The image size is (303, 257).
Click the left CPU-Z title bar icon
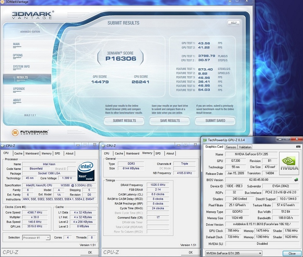(x=3, y=146)
